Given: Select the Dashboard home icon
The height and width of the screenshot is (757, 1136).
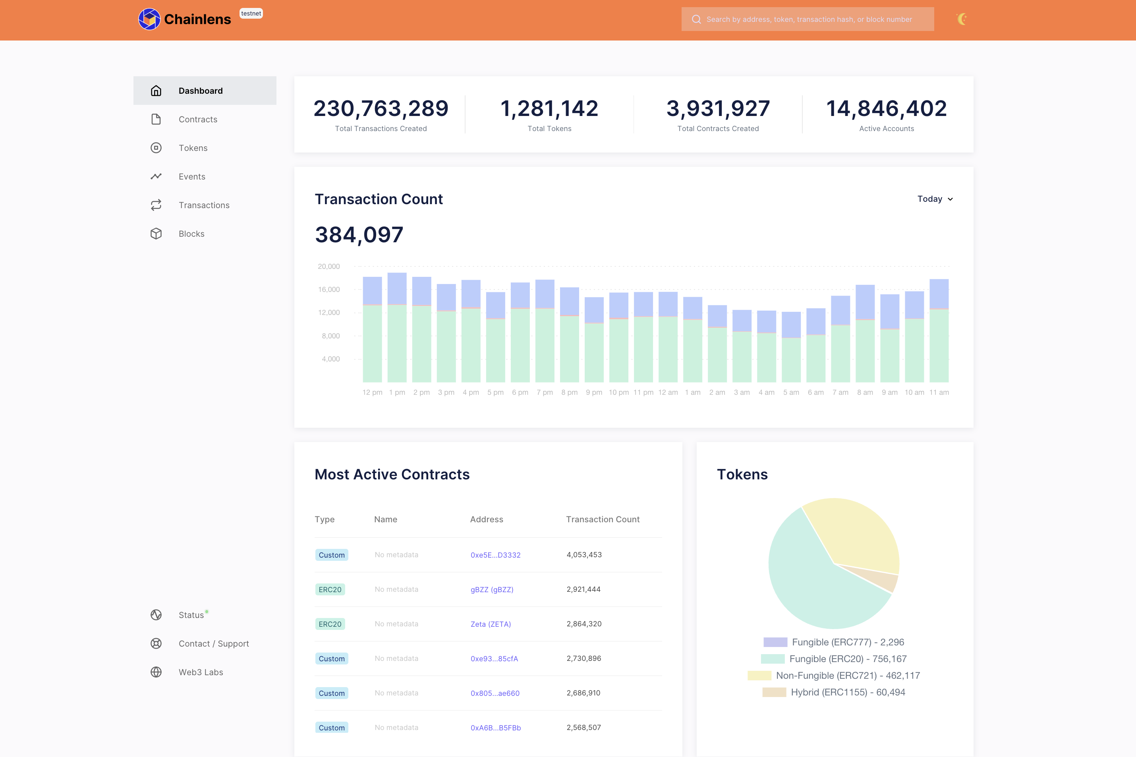Looking at the screenshot, I should 155,90.
